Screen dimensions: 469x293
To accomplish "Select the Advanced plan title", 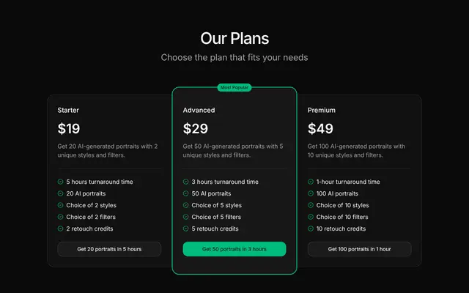I will 199,111.
